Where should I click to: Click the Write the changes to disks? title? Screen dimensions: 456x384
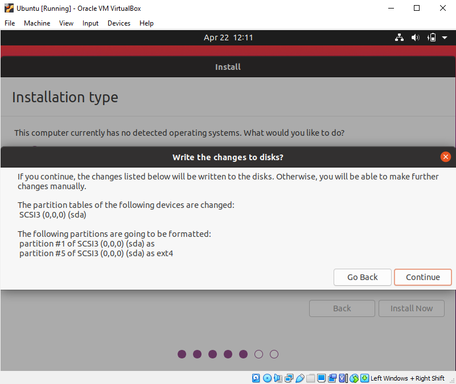click(x=228, y=157)
